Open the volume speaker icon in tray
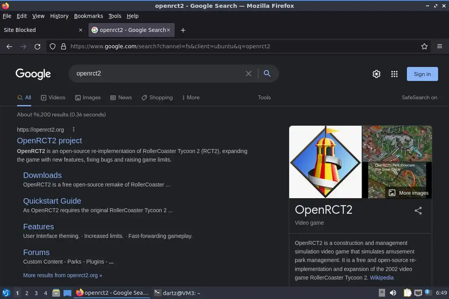The image size is (449, 299). pyautogui.click(x=393, y=293)
